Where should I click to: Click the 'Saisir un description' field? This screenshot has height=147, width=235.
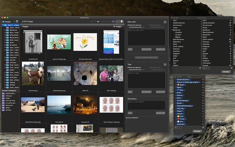tap(146, 105)
